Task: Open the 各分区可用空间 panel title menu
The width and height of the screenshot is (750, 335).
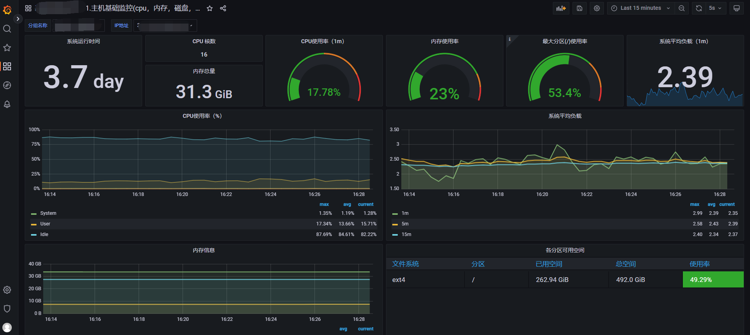Action: 565,250
